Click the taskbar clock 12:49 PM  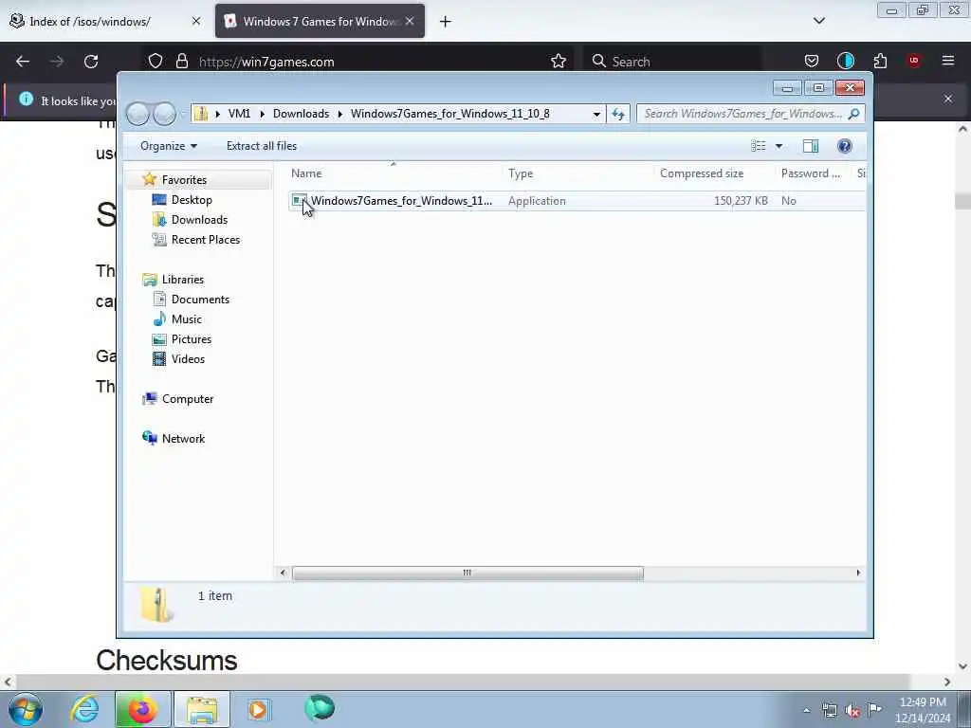923,710
